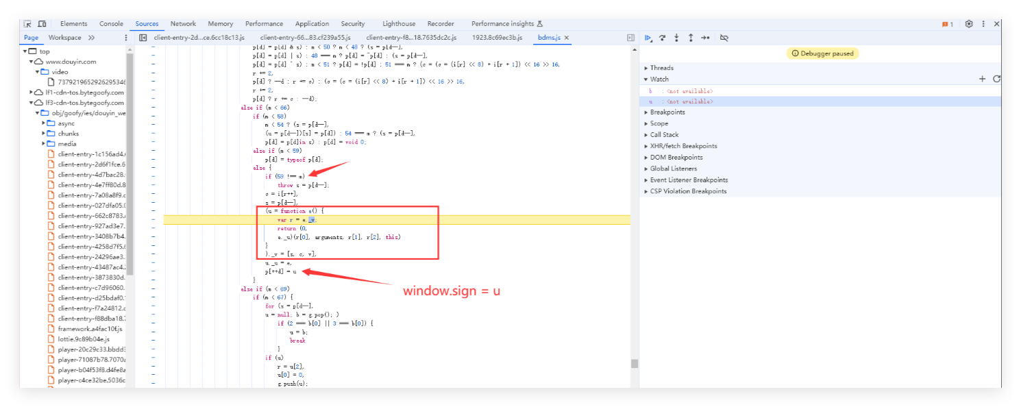The image size is (1021, 407).
Task: Toggle the device toolbar icon
Action: tap(42, 24)
